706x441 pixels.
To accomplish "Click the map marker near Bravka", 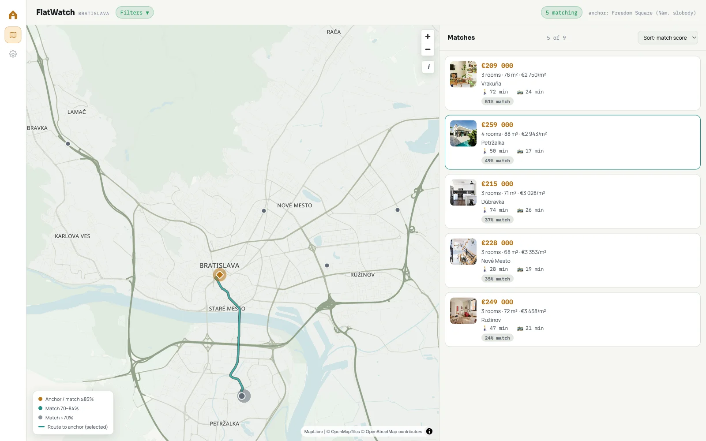I will pyautogui.click(x=68, y=144).
